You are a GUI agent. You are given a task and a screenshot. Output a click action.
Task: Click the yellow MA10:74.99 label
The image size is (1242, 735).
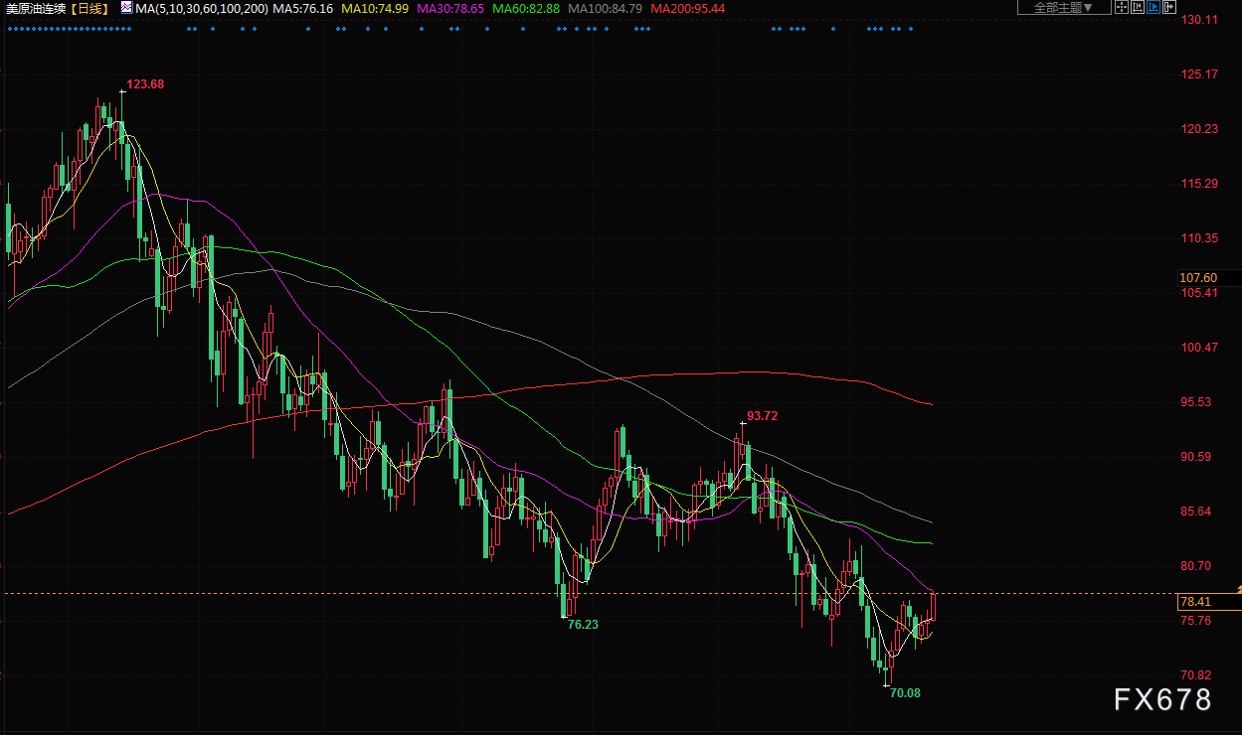[373, 8]
